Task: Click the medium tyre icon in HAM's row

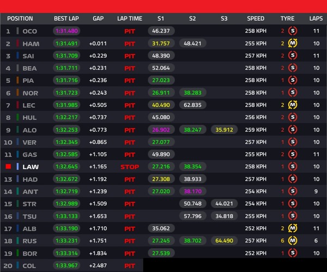Action: tap(293, 44)
